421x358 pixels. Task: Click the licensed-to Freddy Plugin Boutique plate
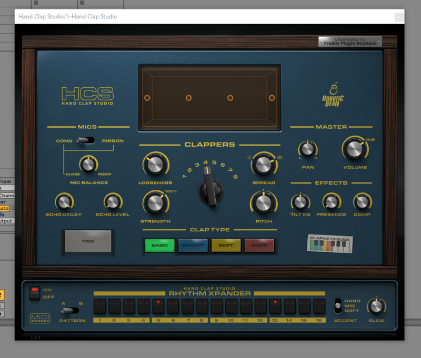350,42
